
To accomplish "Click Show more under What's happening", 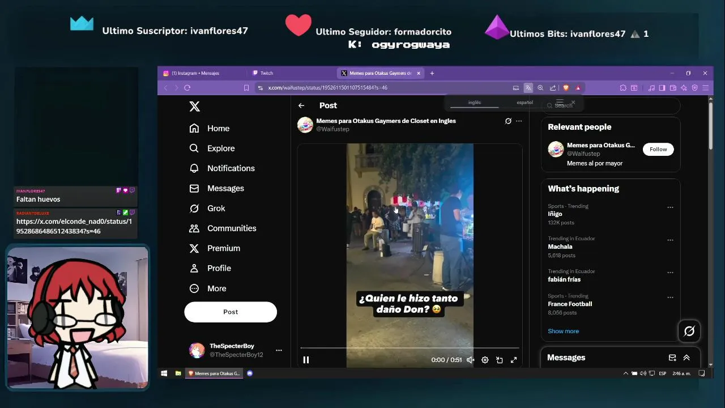I will [x=563, y=331].
